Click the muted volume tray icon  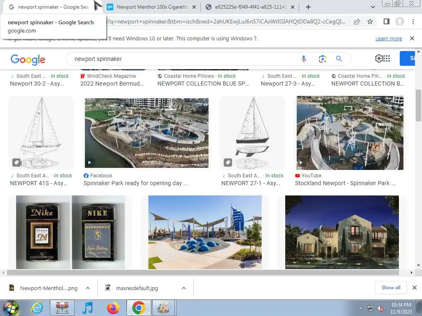380,309
